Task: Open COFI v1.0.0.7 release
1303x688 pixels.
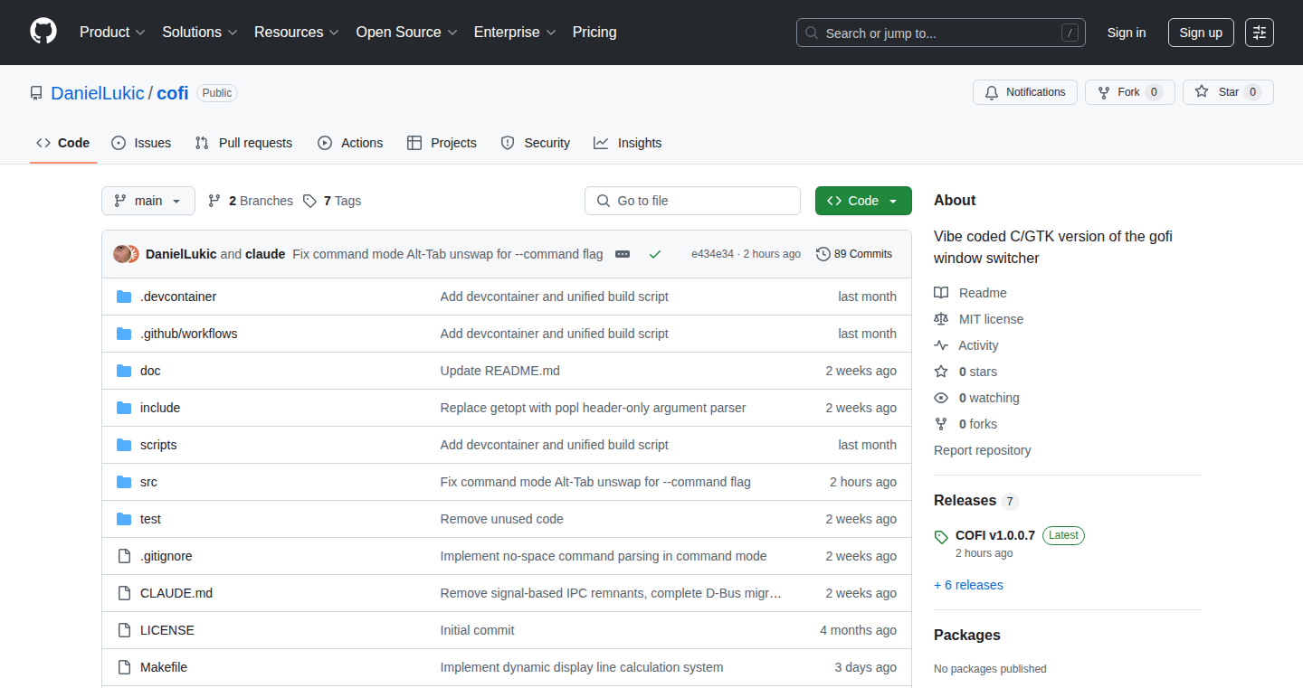Action: point(994,535)
